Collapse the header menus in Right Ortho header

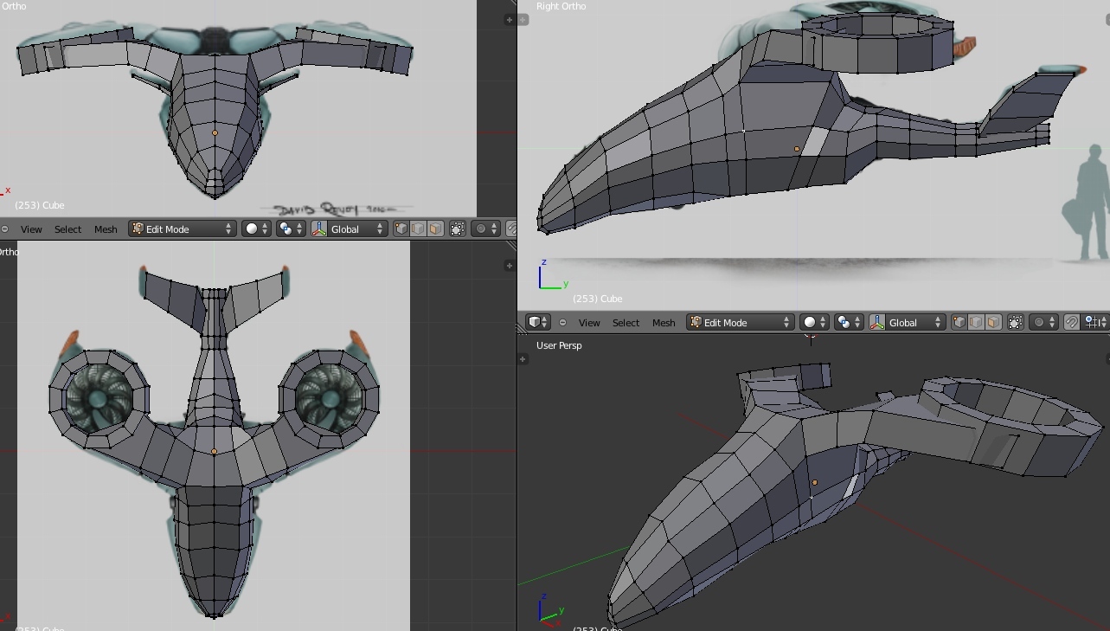tap(562, 322)
